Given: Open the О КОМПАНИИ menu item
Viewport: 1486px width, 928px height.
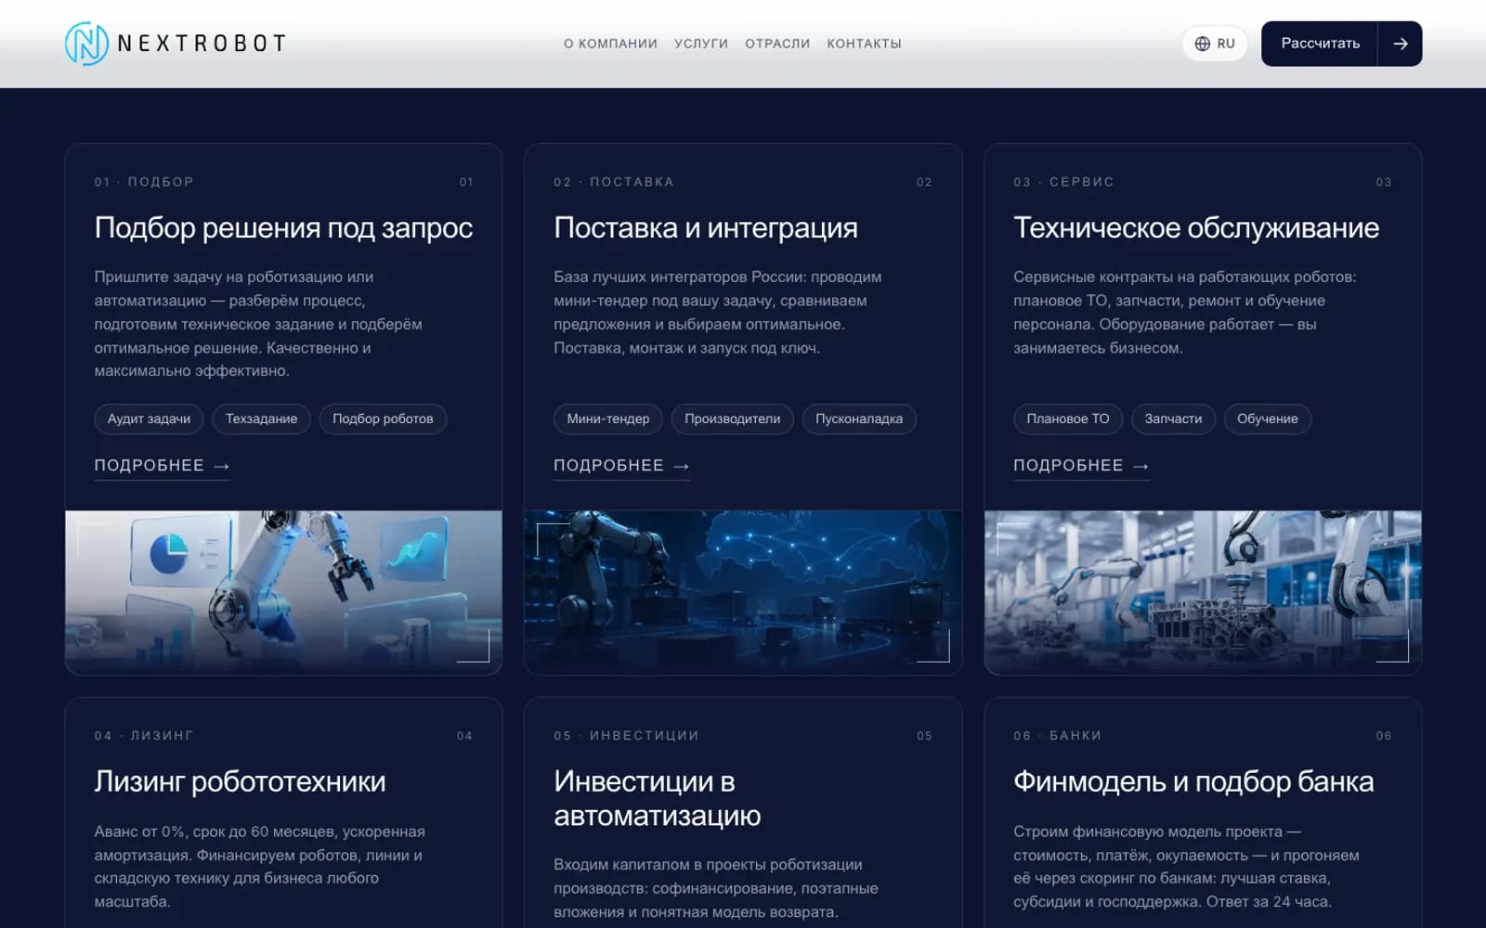Looking at the screenshot, I should click(x=610, y=44).
